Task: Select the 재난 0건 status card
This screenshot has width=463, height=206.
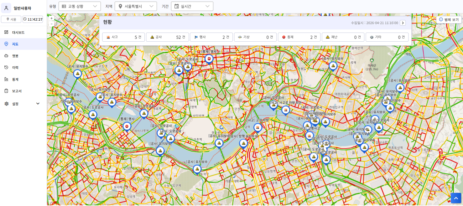Action: pos(343,37)
